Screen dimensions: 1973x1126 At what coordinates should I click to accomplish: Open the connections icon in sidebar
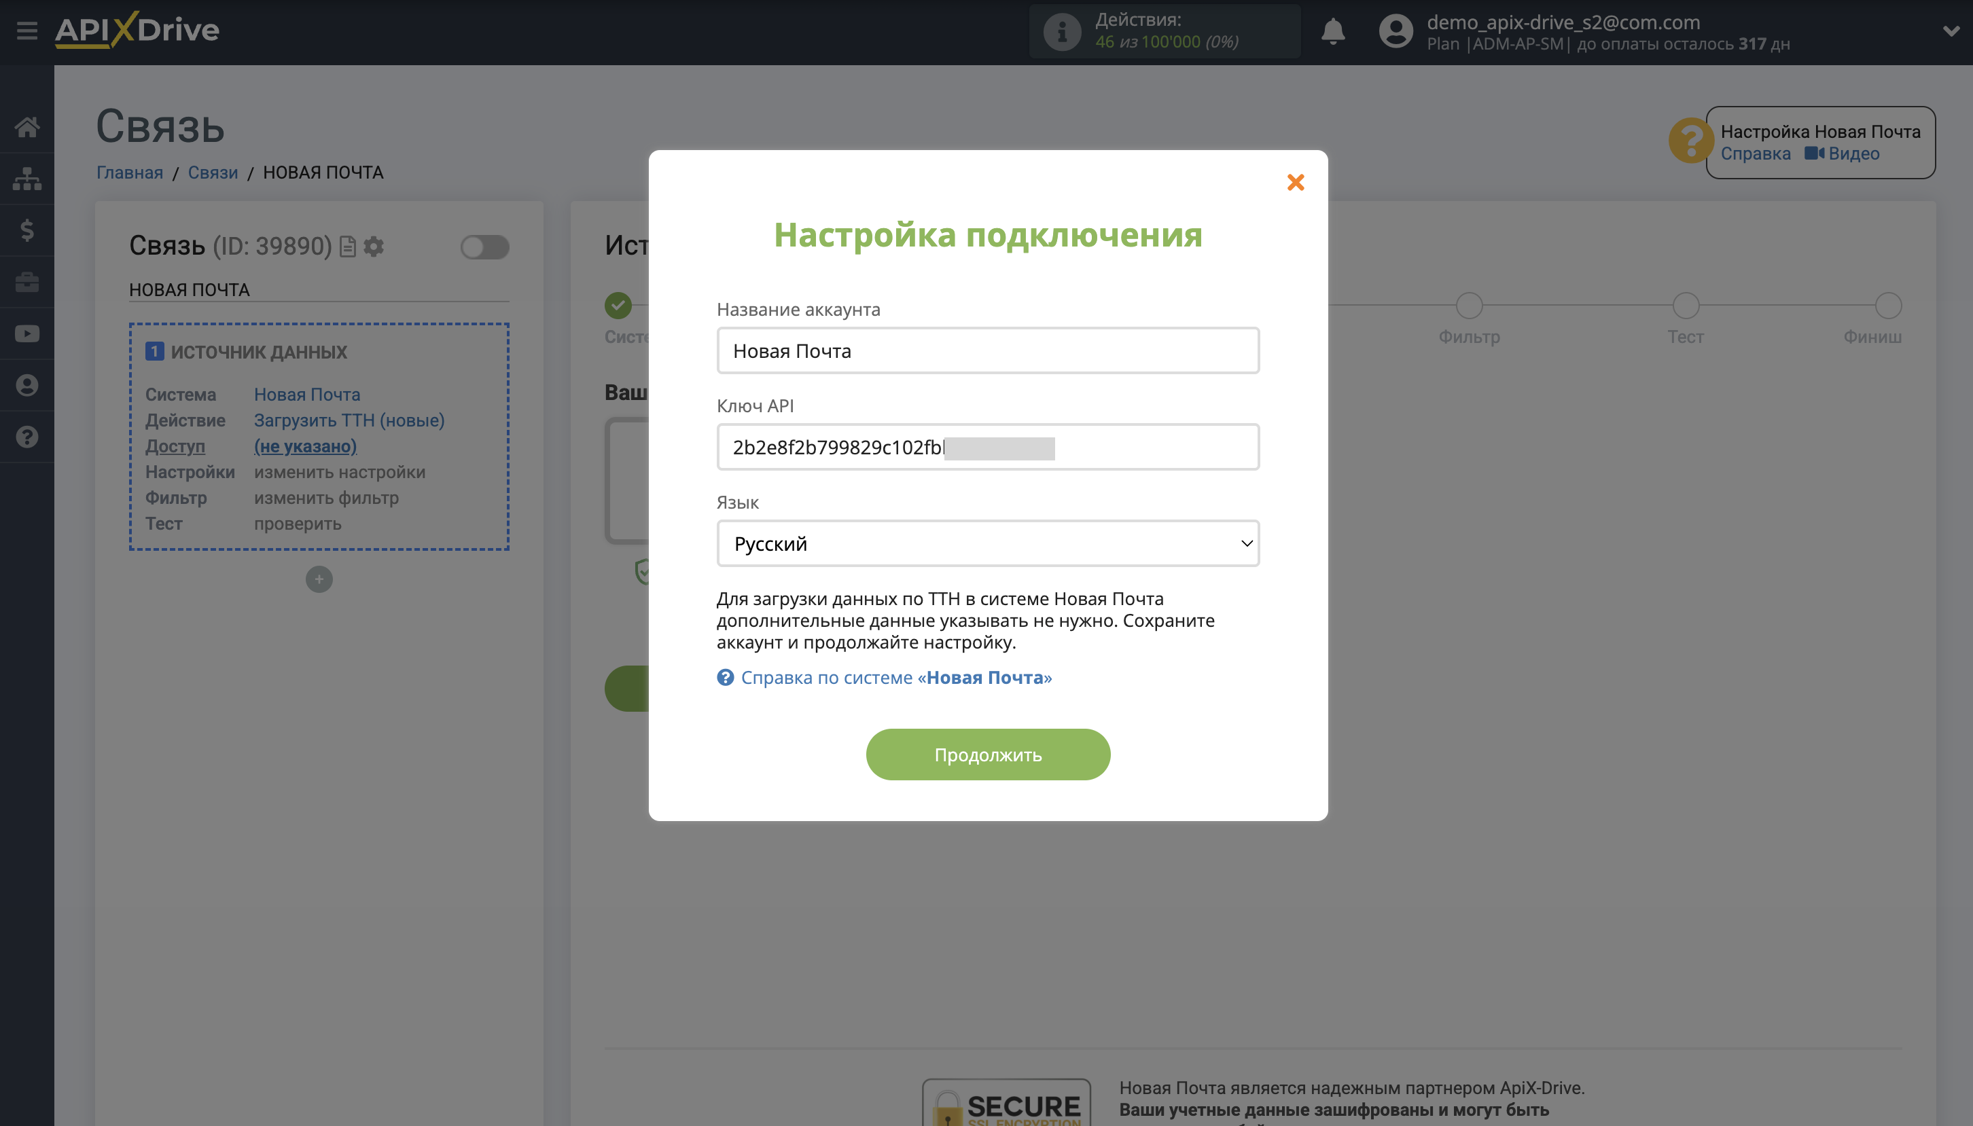pyautogui.click(x=27, y=179)
